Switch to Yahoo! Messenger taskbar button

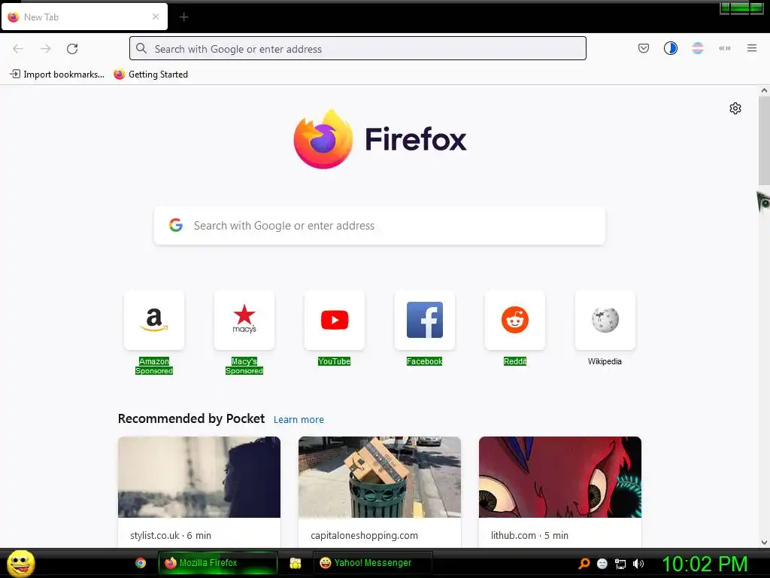(373, 563)
